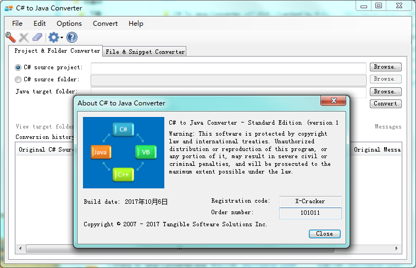Close the About dialog with Close button
Screen dimensions: 416x268
click(x=324, y=234)
